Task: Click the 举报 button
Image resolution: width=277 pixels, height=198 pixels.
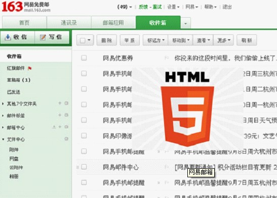Action: click(x=130, y=40)
